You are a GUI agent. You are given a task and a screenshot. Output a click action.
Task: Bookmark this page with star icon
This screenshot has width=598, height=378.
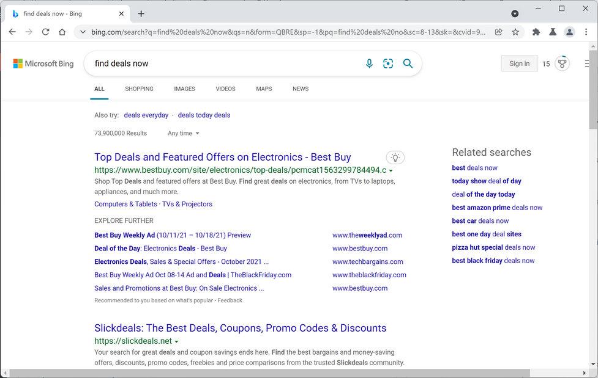pos(515,32)
